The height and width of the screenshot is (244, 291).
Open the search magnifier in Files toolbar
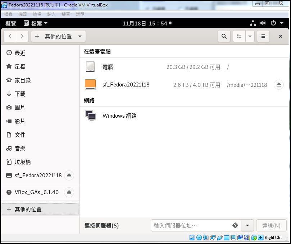click(x=224, y=36)
